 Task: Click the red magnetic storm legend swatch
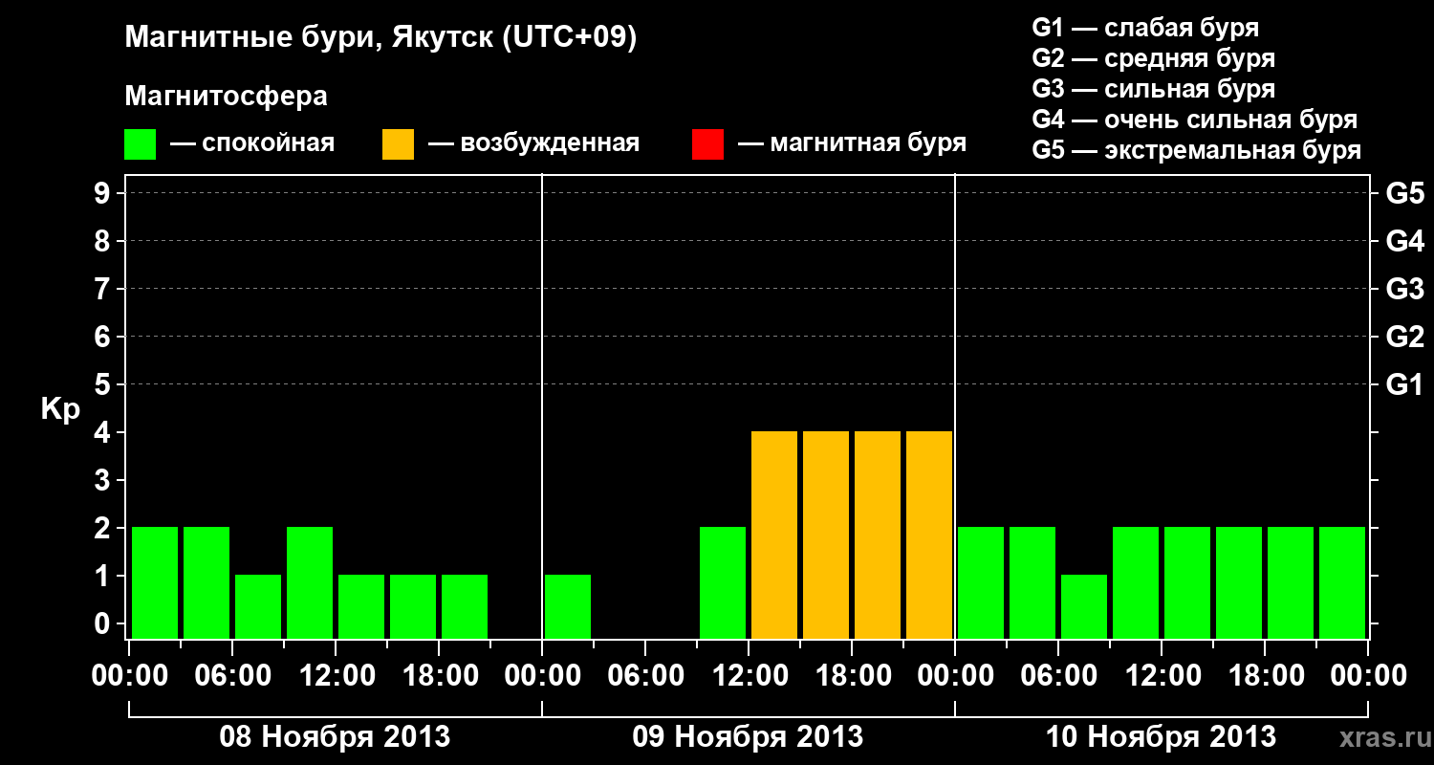pos(707,144)
